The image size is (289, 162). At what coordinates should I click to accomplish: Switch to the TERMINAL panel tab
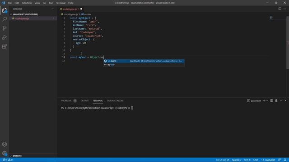pyautogui.click(x=98, y=101)
